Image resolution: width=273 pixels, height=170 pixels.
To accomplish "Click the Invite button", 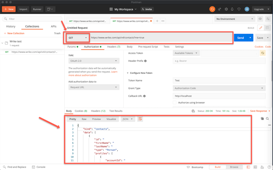I will click(147, 9).
